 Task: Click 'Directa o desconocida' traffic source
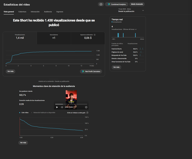(x=127, y=58)
